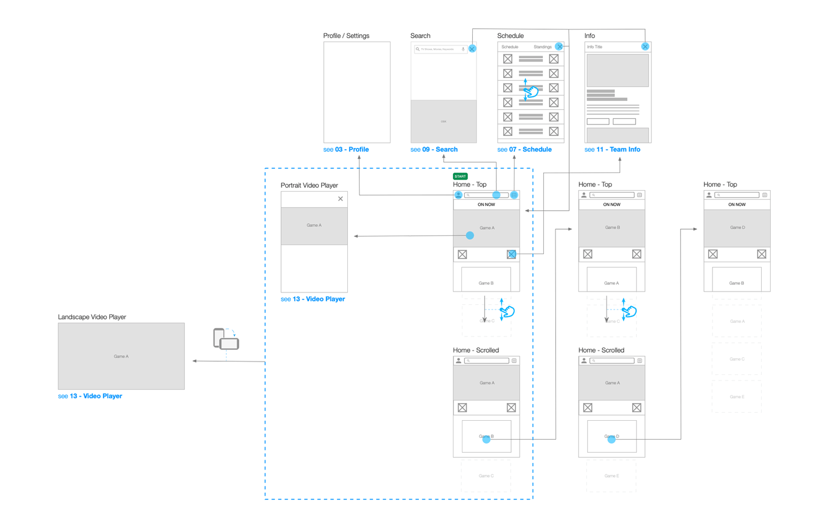
Task: Tap the Game D card on the Home - Scrolled screen
Action: tap(612, 437)
